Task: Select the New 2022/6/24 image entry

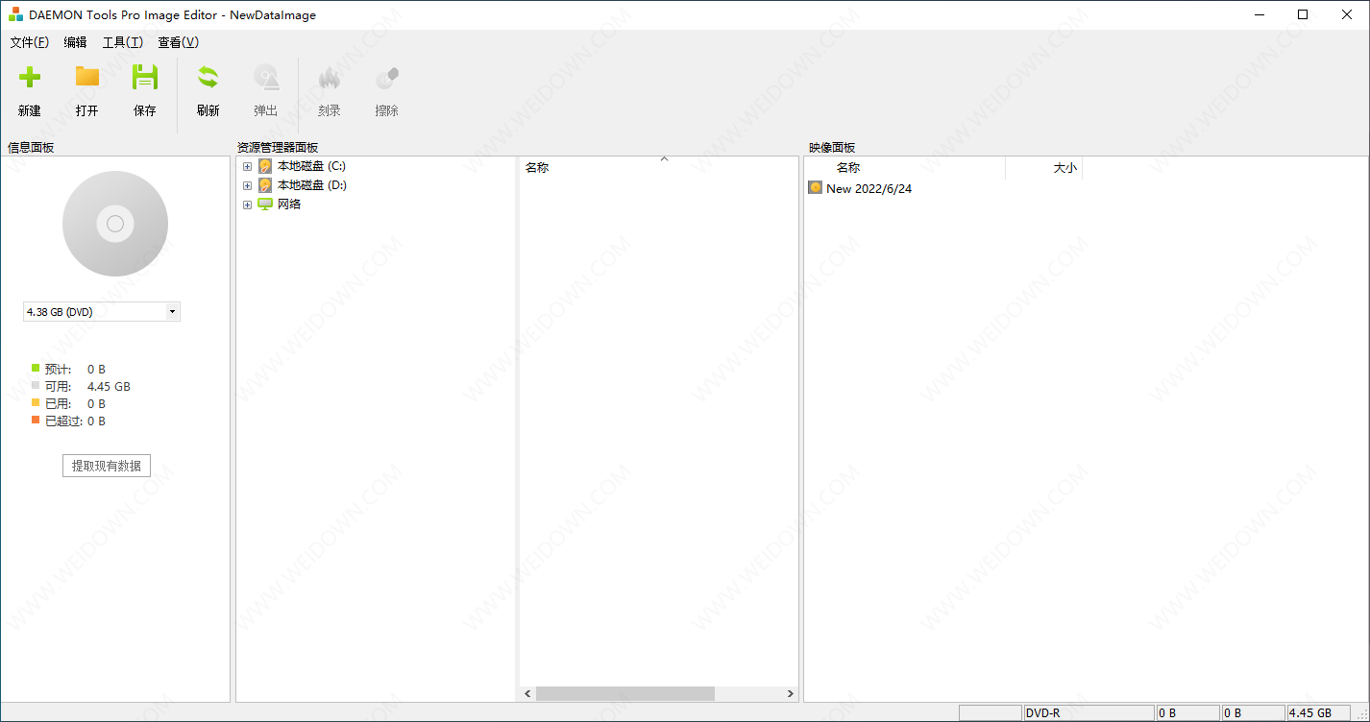Action: (x=868, y=189)
